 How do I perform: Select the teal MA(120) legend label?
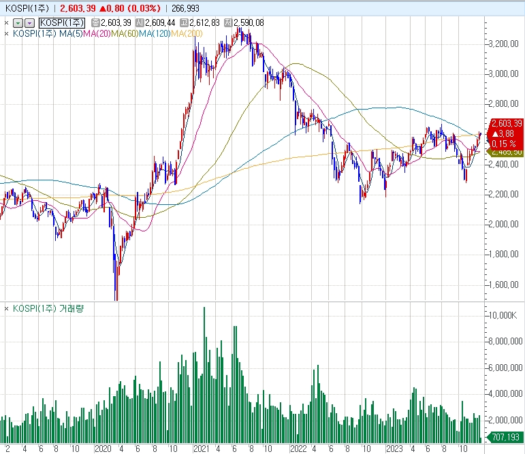155,33
